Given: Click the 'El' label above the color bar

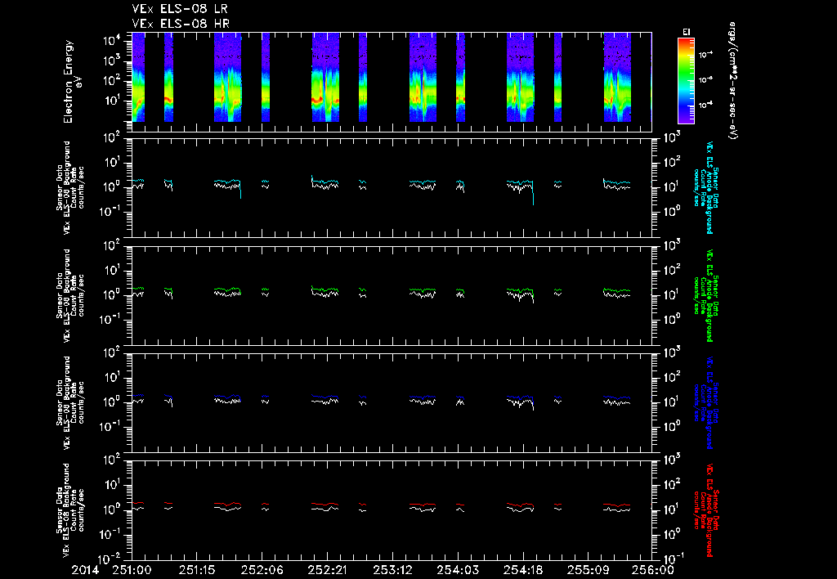Looking at the screenshot, I should (687, 33).
